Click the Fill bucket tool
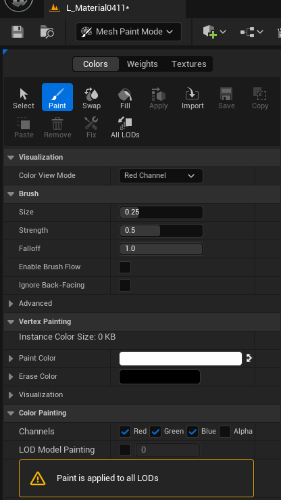This screenshot has width=281, height=500. [x=125, y=99]
